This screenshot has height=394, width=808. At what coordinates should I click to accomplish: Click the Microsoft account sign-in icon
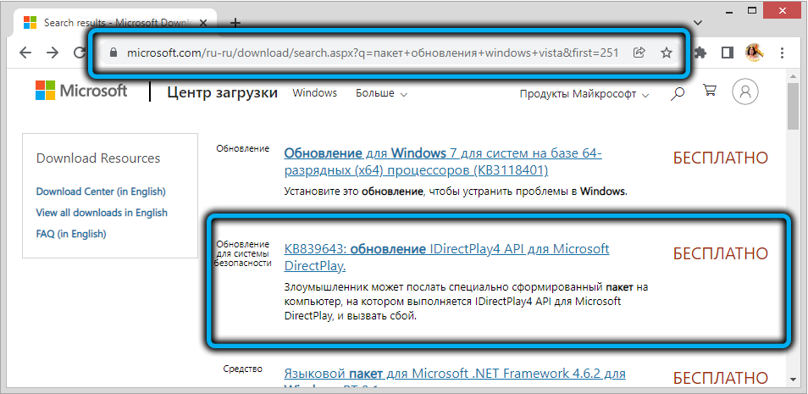tap(745, 93)
